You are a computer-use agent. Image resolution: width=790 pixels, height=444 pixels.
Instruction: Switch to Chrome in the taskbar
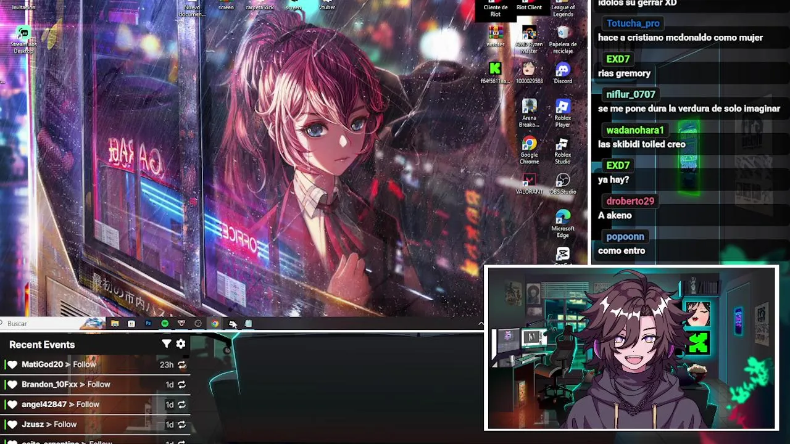click(214, 323)
